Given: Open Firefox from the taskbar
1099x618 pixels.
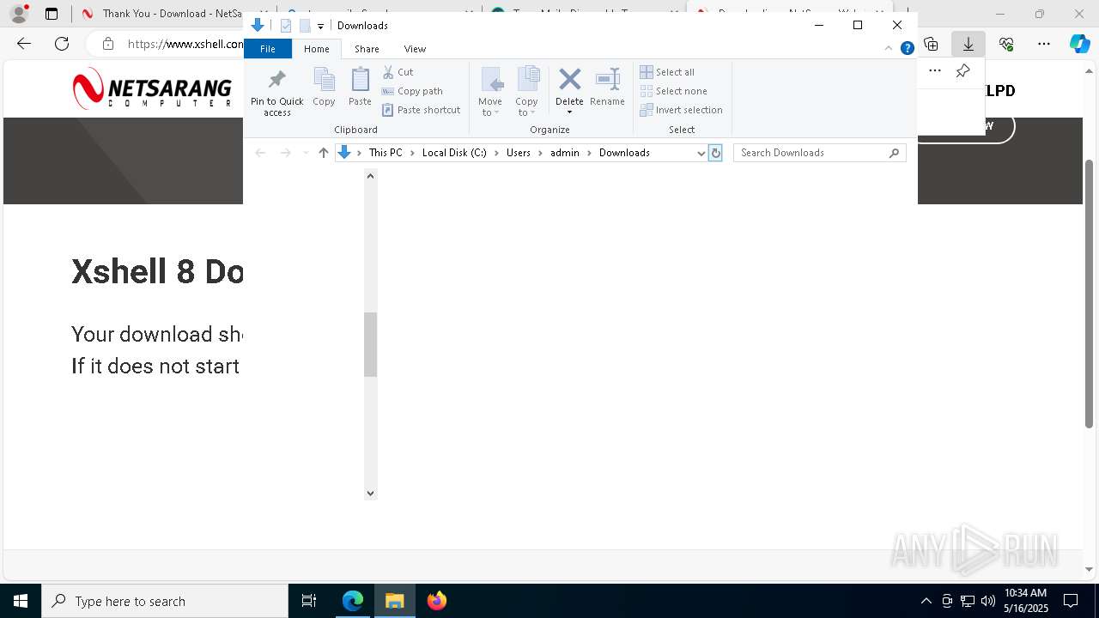Looking at the screenshot, I should (x=437, y=601).
